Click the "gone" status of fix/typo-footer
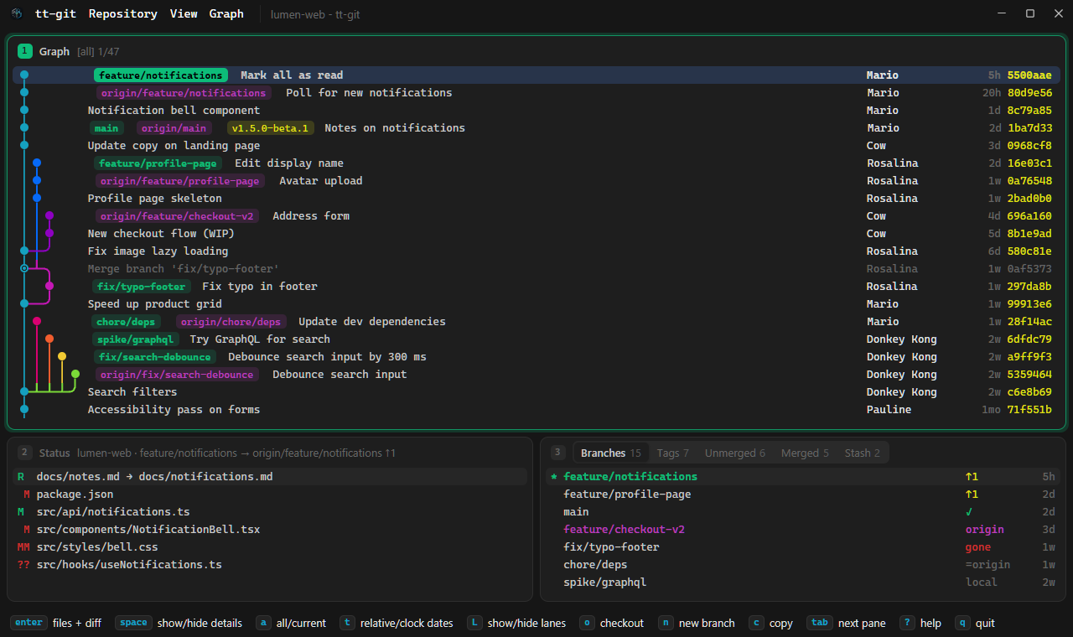Image resolution: width=1073 pixels, height=637 pixels. 978,547
